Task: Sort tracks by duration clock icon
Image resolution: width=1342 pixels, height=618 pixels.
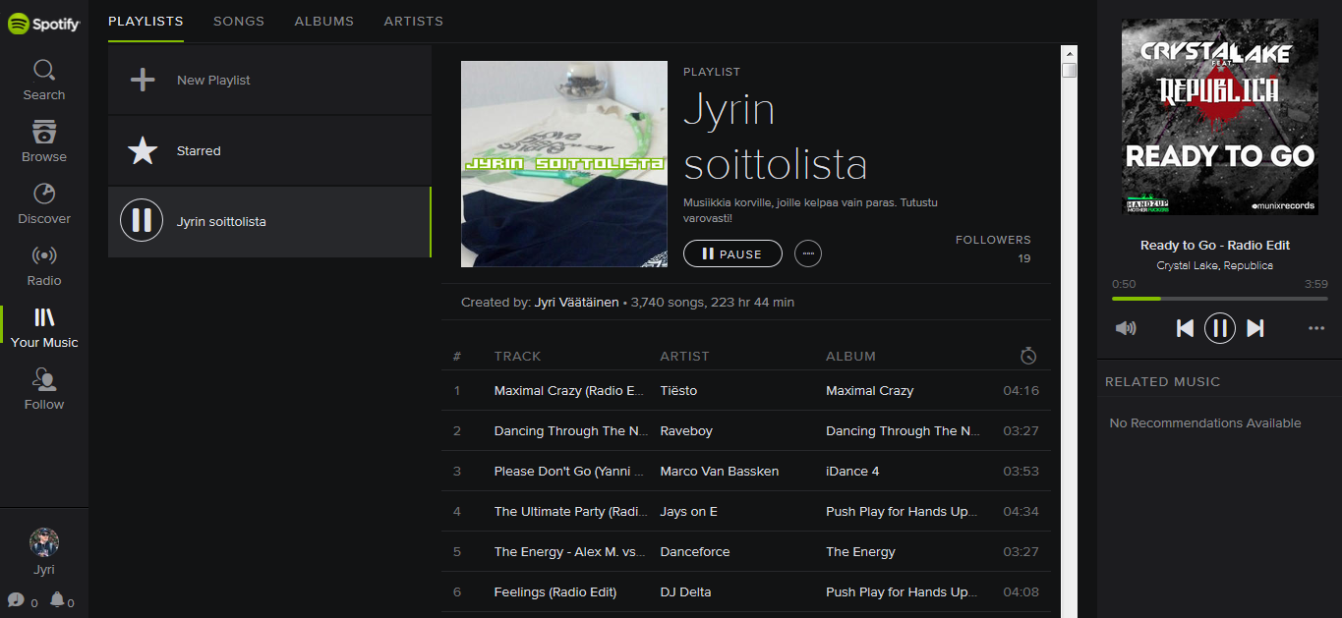Action: coord(1028,356)
